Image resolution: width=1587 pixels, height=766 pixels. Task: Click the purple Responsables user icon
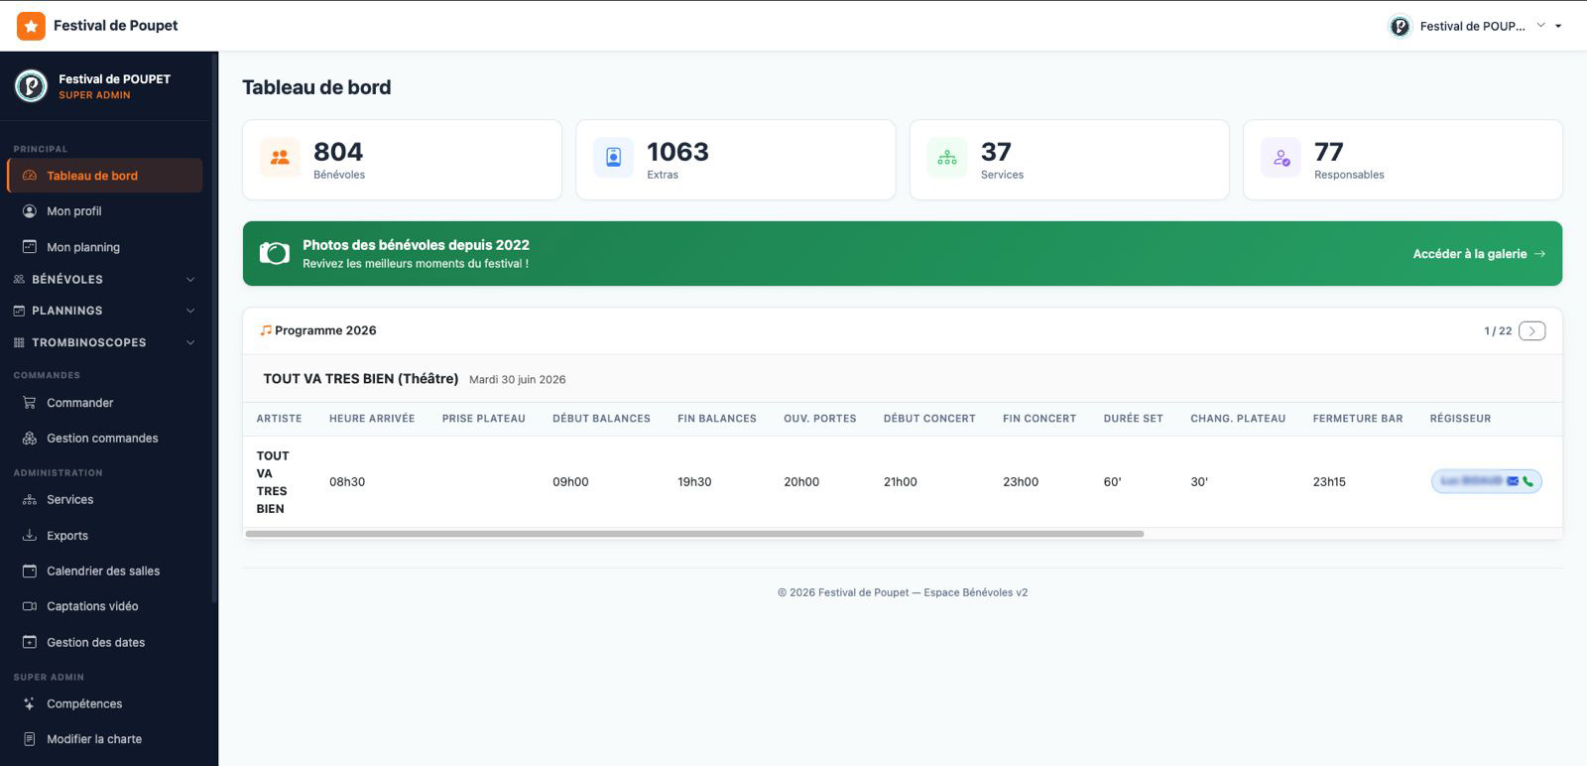coord(1281,157)
